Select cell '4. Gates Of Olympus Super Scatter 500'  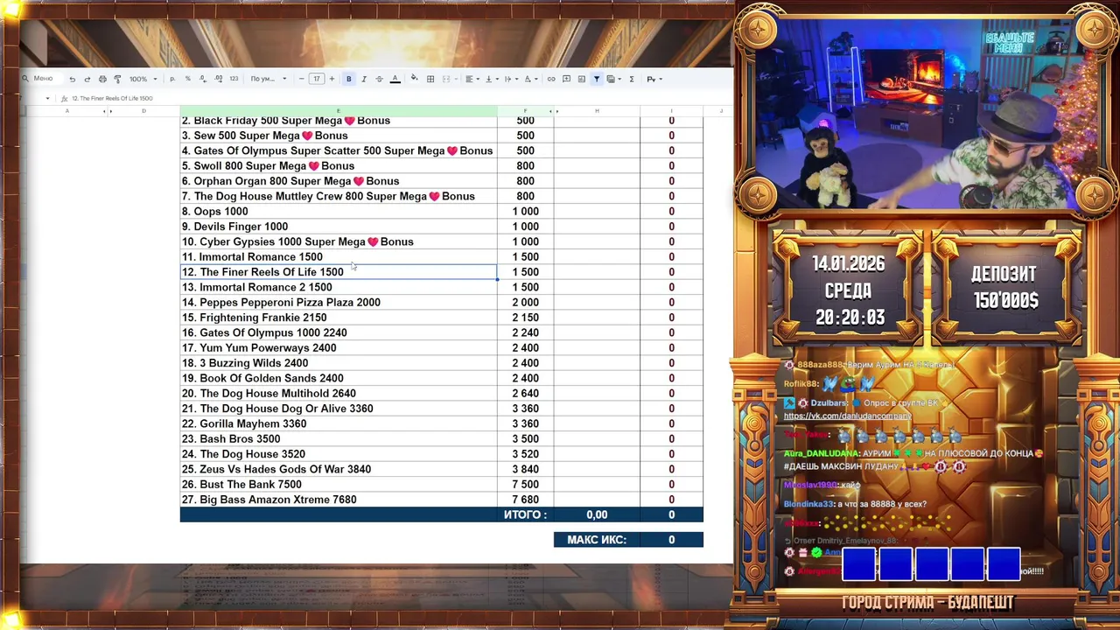click(x=339, y=150)
